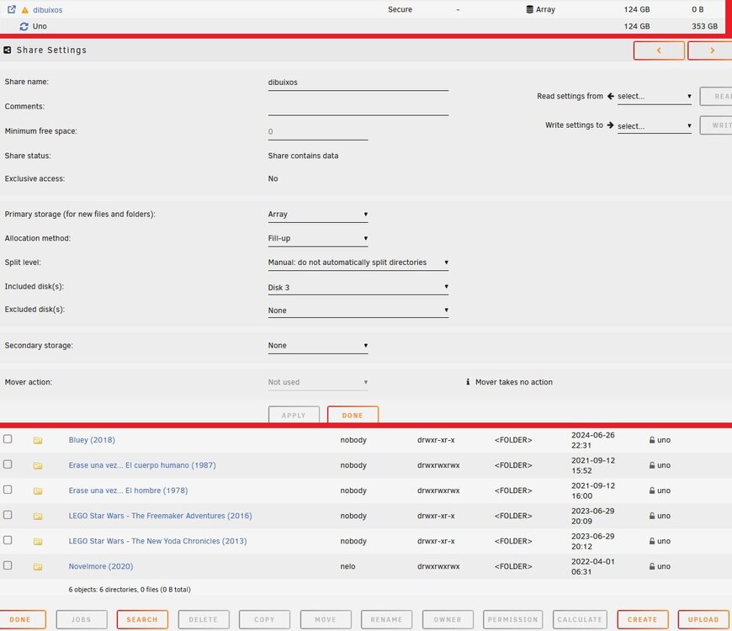Go to previous share with left chevron button
The width and height of the screenshot is (732, 631).
tap(659, 50)
